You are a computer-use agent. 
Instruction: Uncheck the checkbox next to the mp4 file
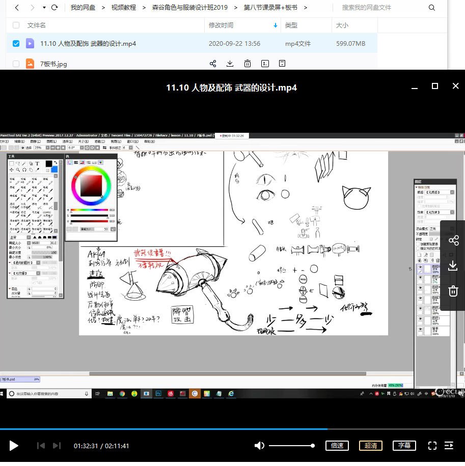tap(16, 43)
